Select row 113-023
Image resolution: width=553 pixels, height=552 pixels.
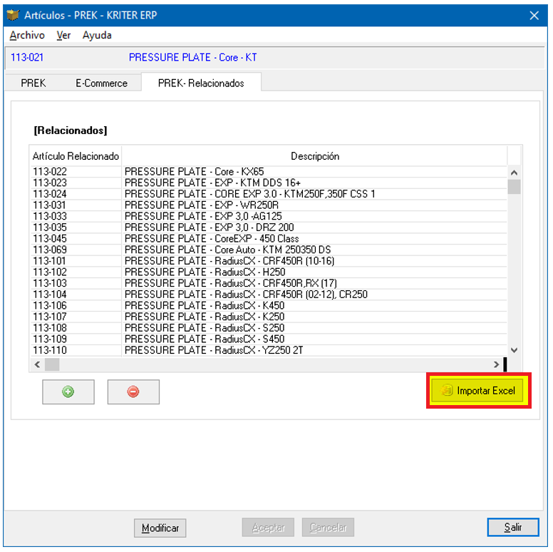269,183
